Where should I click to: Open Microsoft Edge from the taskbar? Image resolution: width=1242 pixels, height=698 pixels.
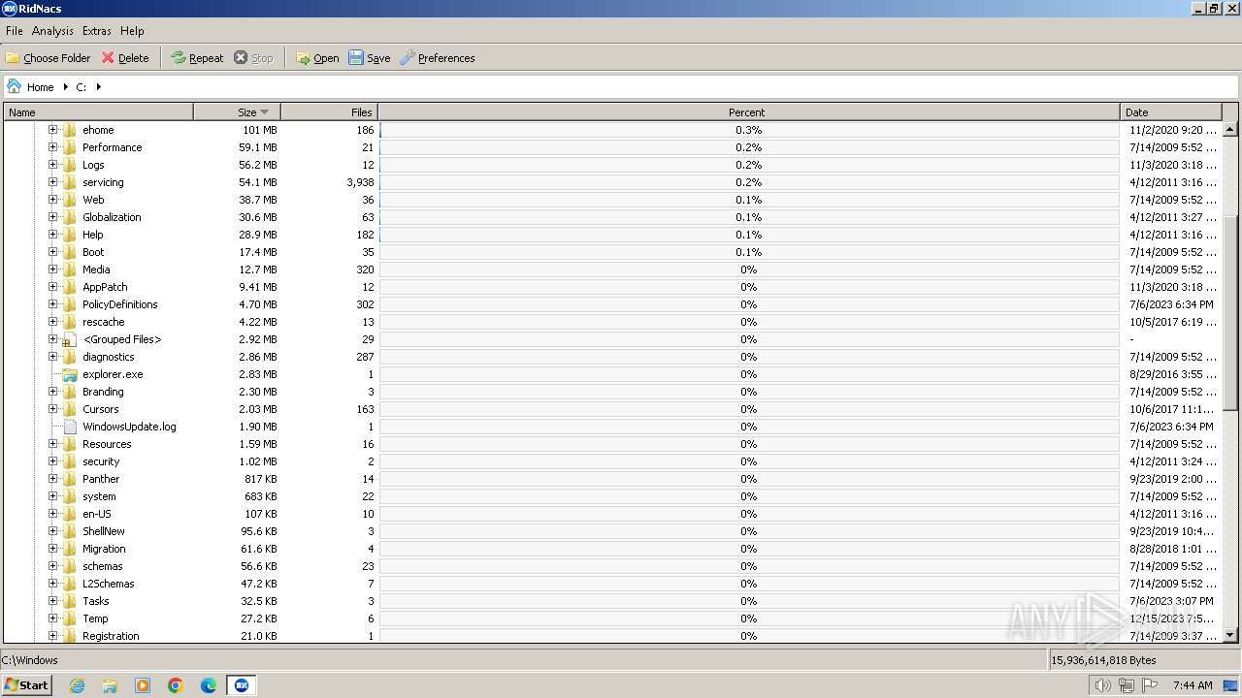pyautogui.click(x=209, y=685)
